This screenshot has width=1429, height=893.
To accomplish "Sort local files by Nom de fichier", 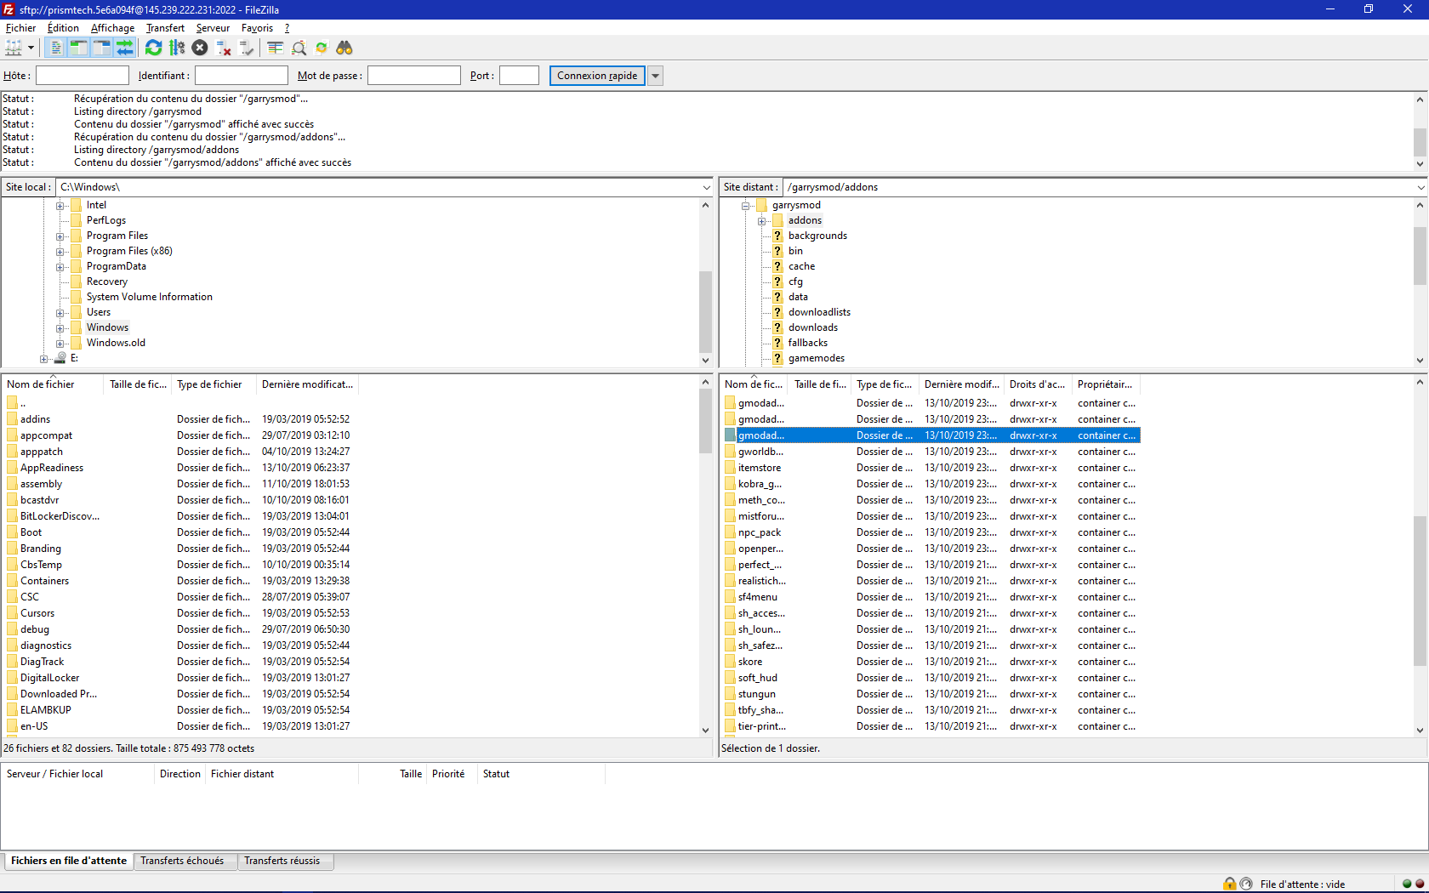I will click(x=53, y=384).
